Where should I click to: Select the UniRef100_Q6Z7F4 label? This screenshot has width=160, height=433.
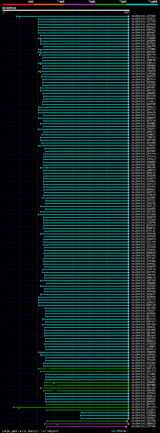pyautogui.click(x=143, y=338)
